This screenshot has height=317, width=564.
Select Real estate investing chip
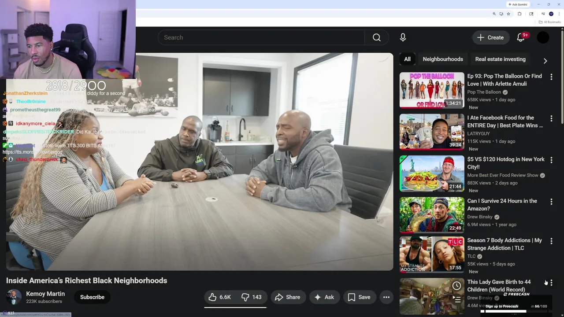pyautogui.click(x=500, y=59)
